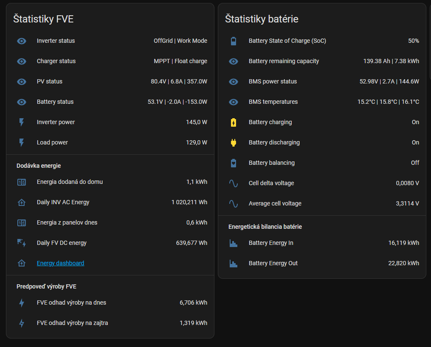This screenshot has width=431, height=347.
Task: Click the home icon beside Daily INV AC Energy
Action: tap(22, 203)
